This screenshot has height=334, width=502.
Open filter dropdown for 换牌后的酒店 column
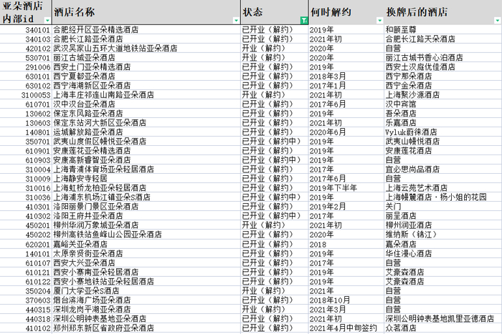(x=498, y=21)
